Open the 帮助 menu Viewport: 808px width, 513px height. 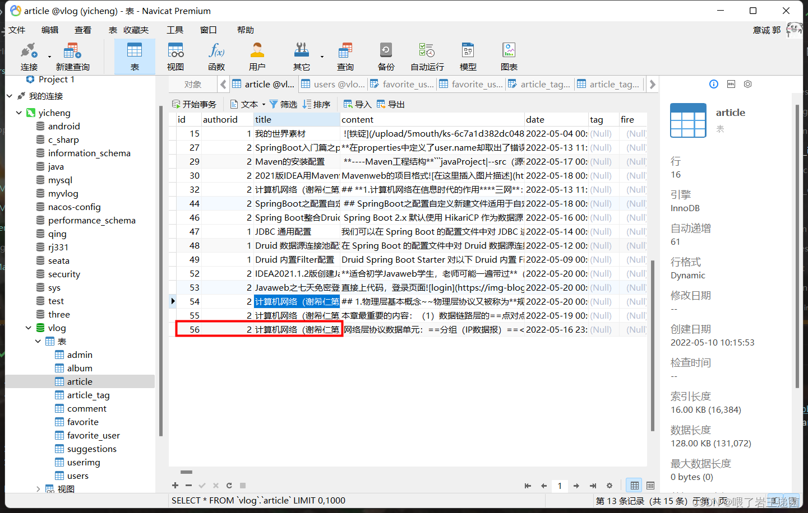245,30
